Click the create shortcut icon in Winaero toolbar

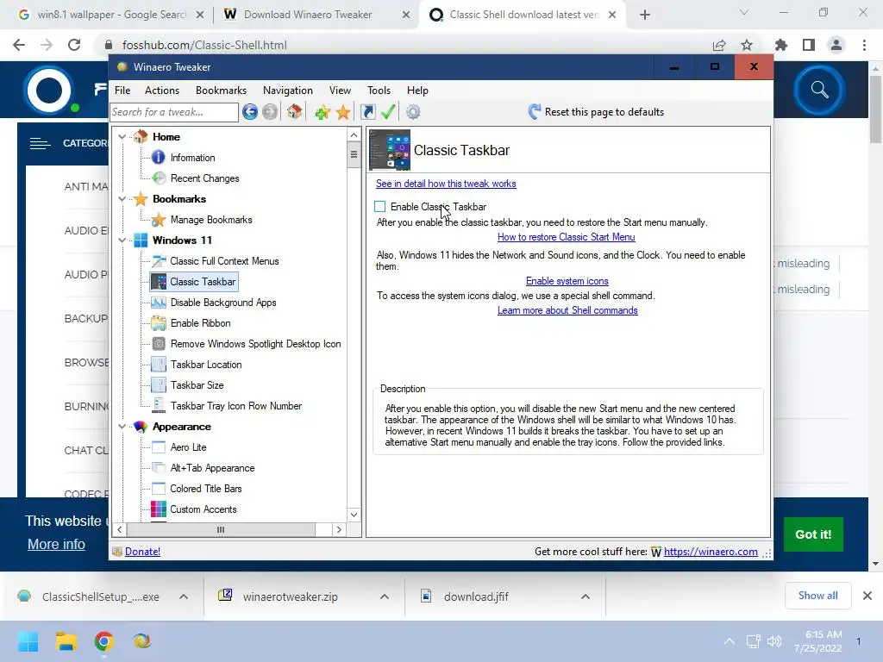click(367, 112)
